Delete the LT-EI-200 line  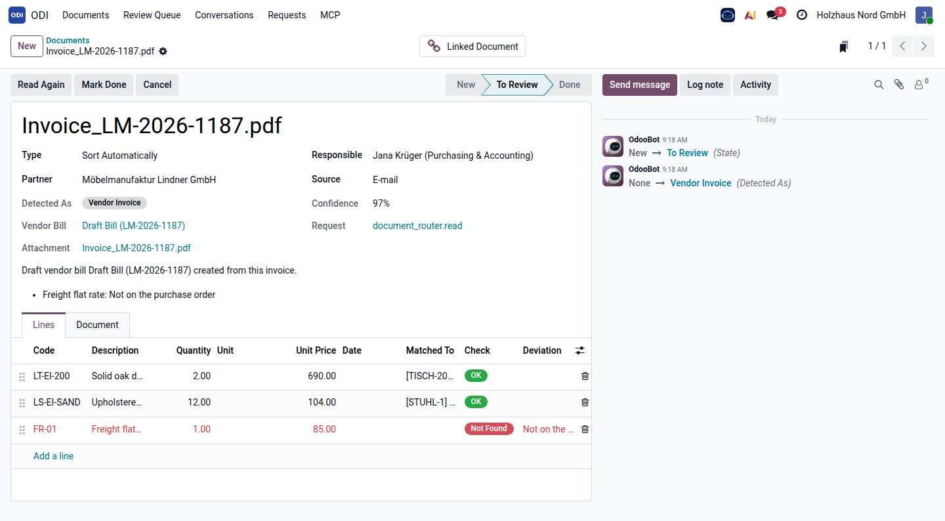(x=585, y=376)
